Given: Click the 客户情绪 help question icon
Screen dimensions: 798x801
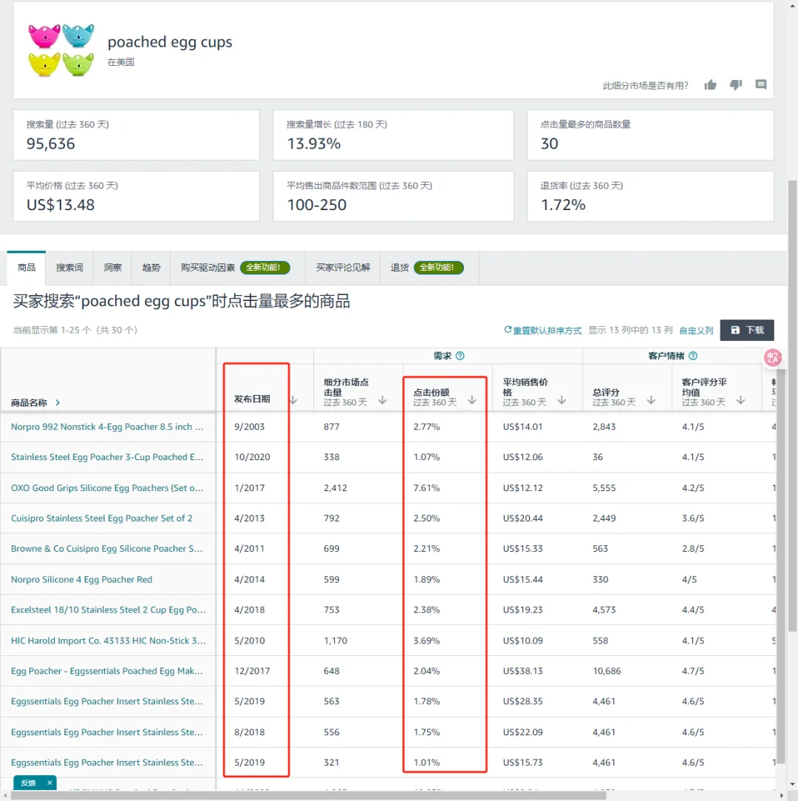Looking at the screenshot, I should click(693, 356).
